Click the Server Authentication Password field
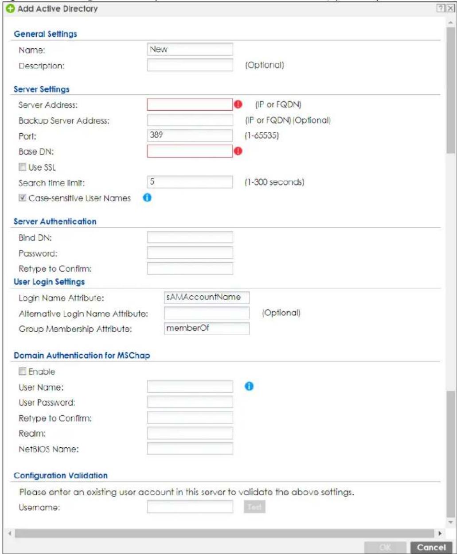 (190, 253)
